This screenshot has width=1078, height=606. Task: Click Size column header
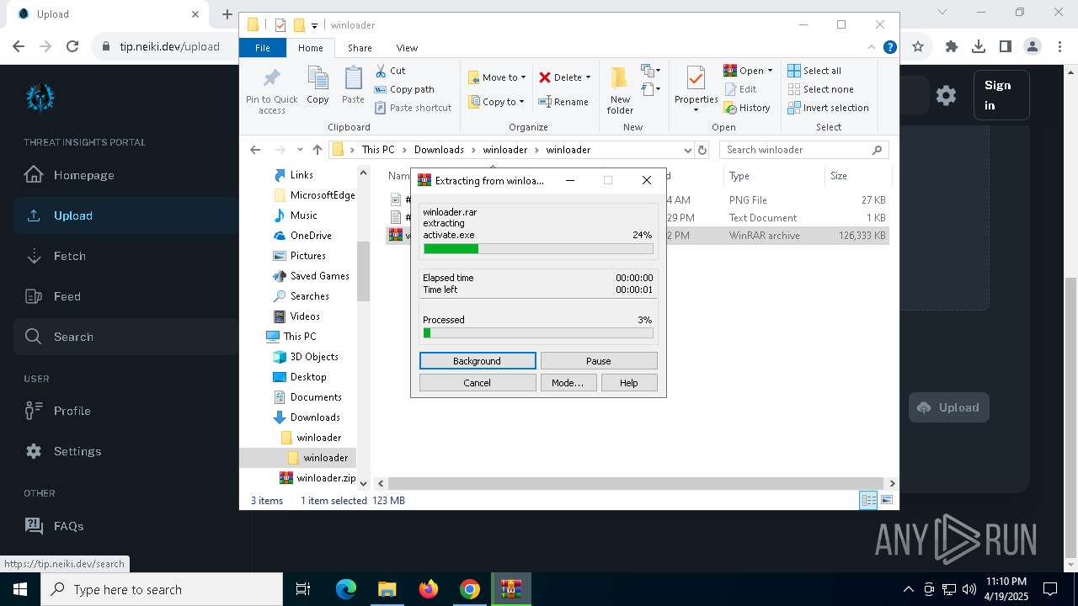[857, 176]
